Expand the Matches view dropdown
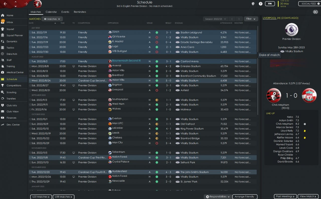Viewport: 321px width, 199px height. pyautogui.click(x=52, y=19)
